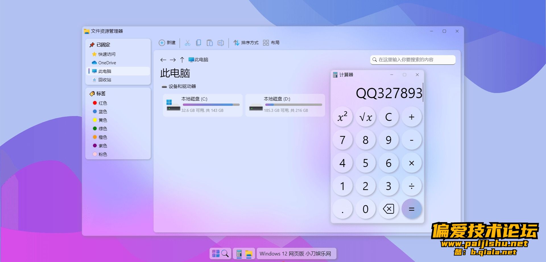Click 此电脑 in the address breadcrumb
Viewport: 546px width, 262px height.
198,60
